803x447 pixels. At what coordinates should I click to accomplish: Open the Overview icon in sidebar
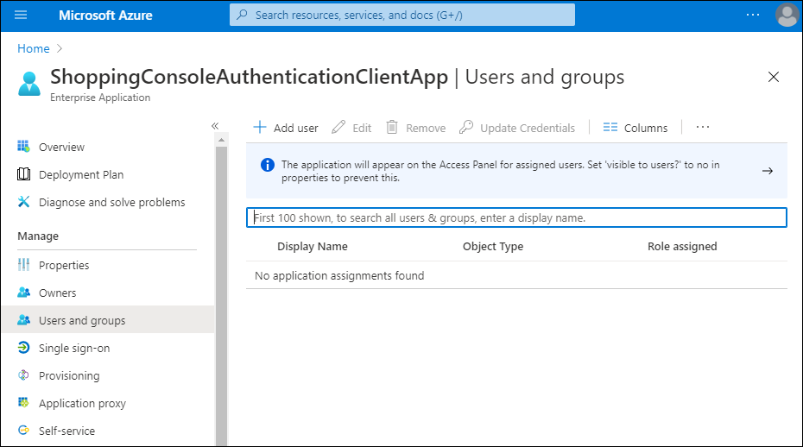[x=24, y=147]
